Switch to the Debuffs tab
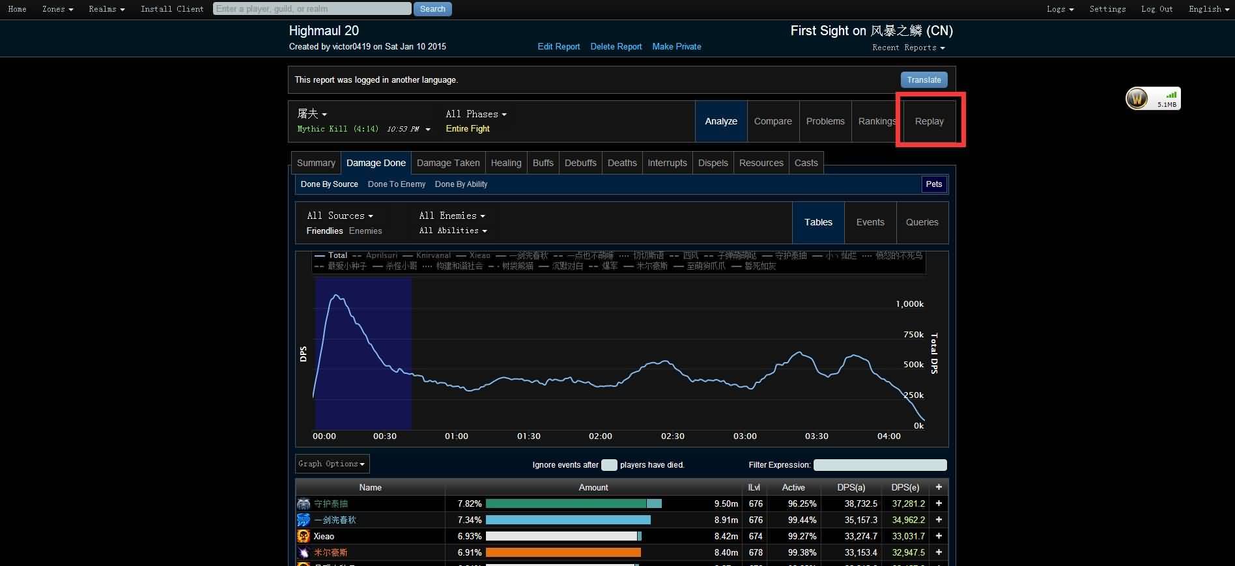This screenshot has height=566, width=1235. click(580, 163)
